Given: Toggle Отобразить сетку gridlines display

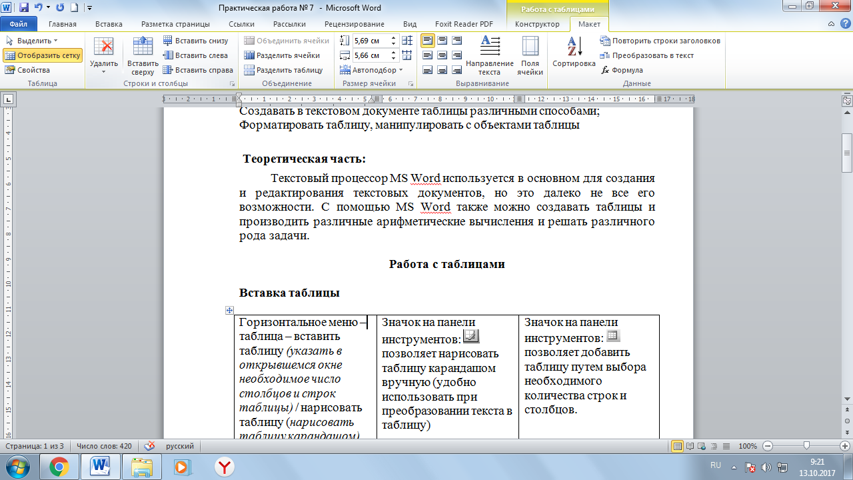Looking at the screenshot, I should point(43,55).
